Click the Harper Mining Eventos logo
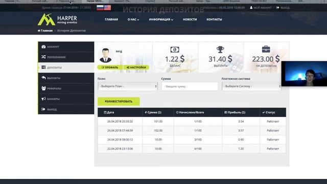327x184 pixels. click(57, 19)
